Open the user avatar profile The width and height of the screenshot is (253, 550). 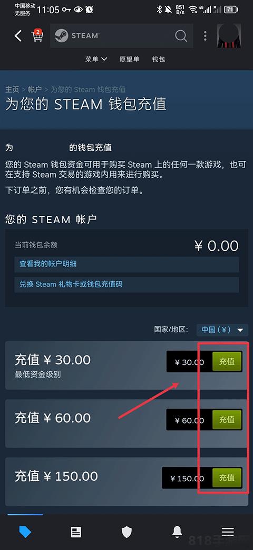(229, 36)
